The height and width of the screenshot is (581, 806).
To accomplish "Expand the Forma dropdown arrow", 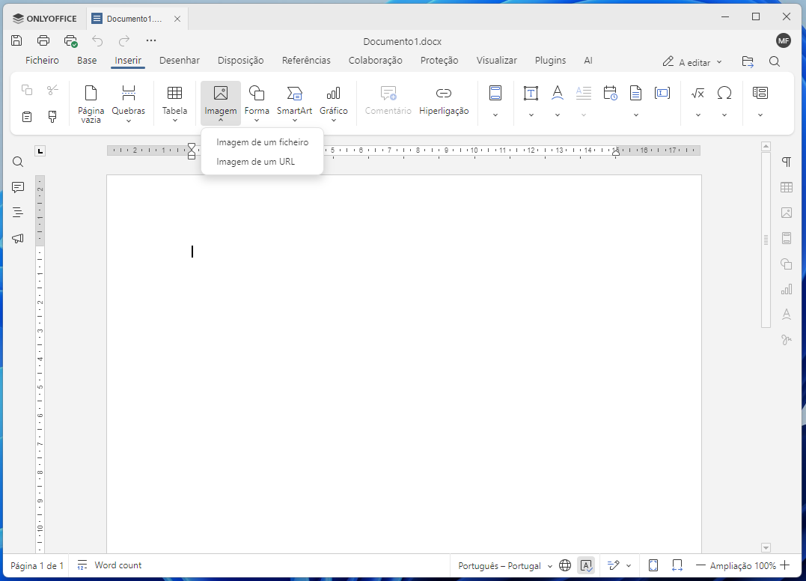I will [257, 118].
